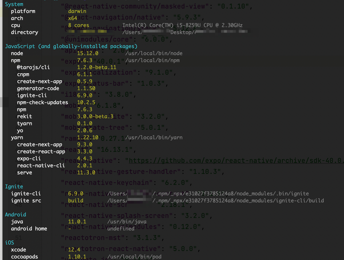Image resolution: width=344 pixels, height=260 pixels.
Task: Select the "node" entry under JavaScript
Action: tap(17, 53)
